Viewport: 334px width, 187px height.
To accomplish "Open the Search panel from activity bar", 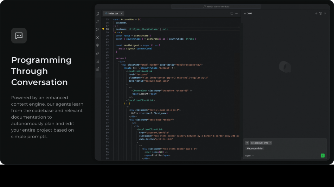I will click(97, 21).
